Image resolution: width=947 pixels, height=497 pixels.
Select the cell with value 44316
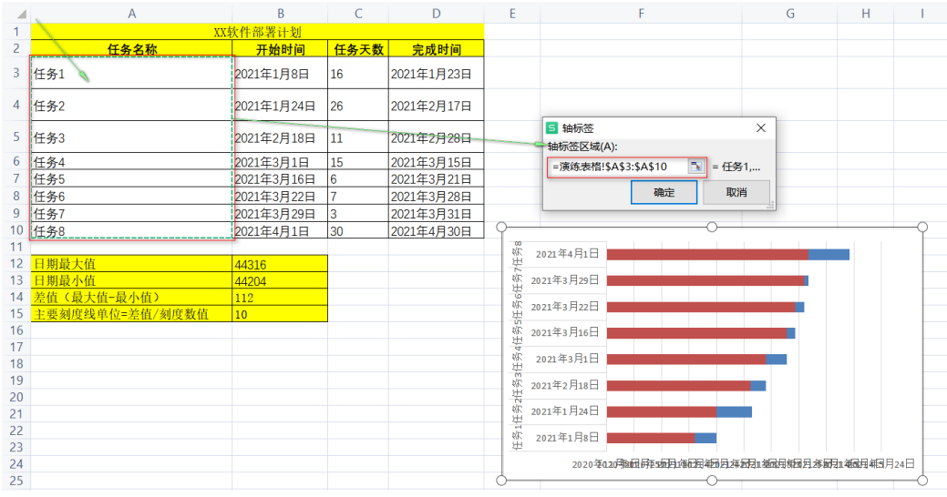280,264
